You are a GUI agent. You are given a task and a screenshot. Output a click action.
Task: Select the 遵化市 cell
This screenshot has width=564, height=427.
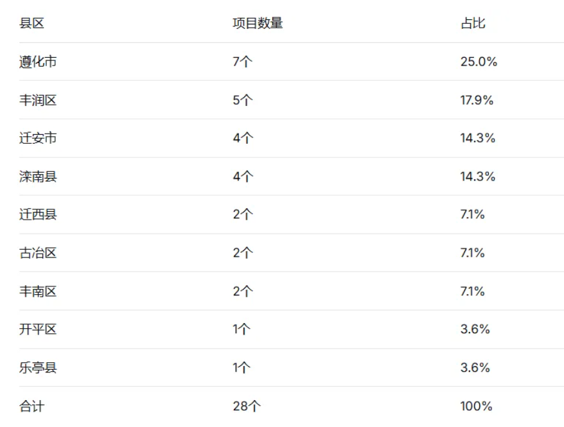tap(38, 62)
